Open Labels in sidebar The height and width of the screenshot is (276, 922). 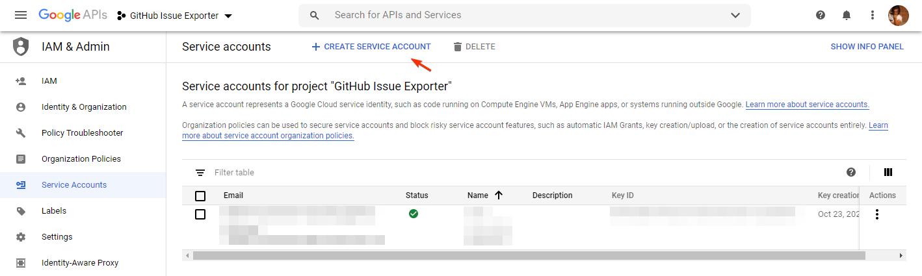(83, 211)
